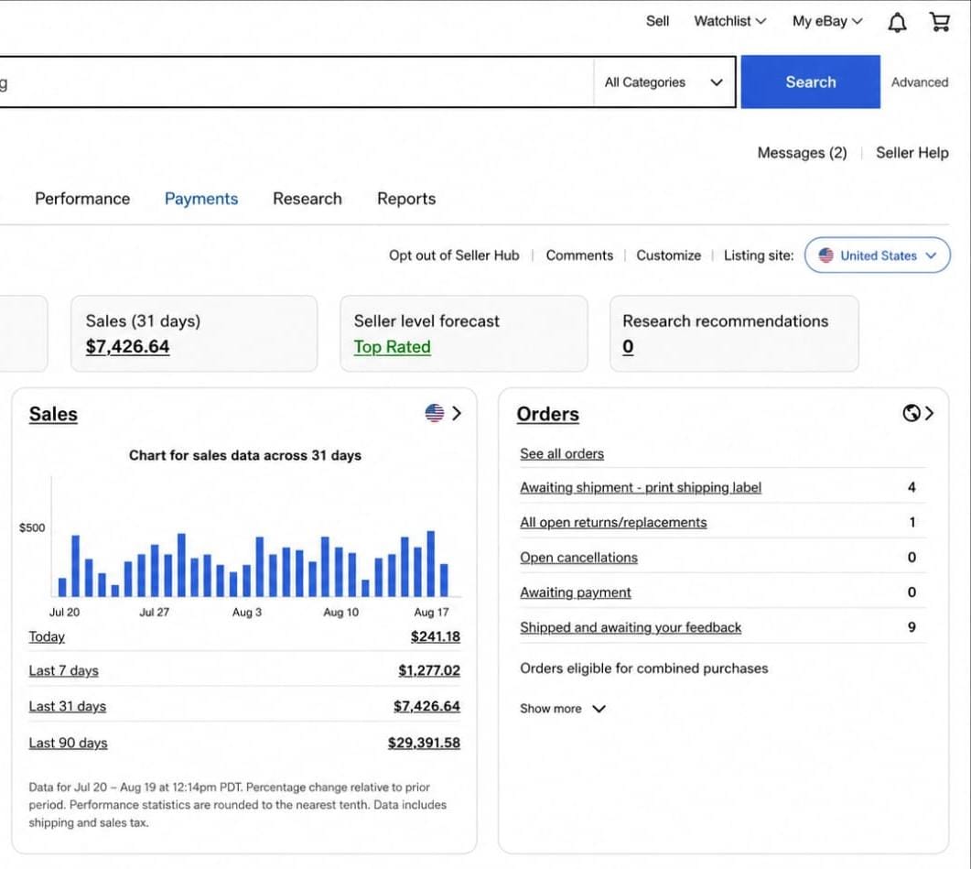The width and height of the screenshot is (971, 869).
Task: Expand Show more under Orders
Action: 562,709
